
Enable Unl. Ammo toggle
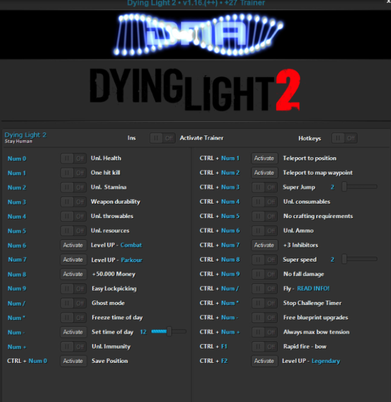coord(265,231)
